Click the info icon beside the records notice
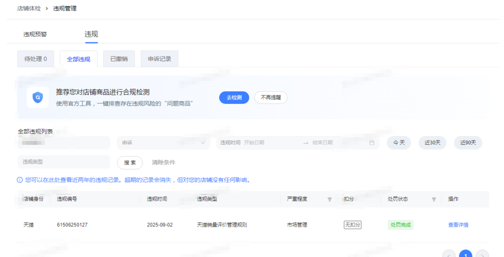 20,180
